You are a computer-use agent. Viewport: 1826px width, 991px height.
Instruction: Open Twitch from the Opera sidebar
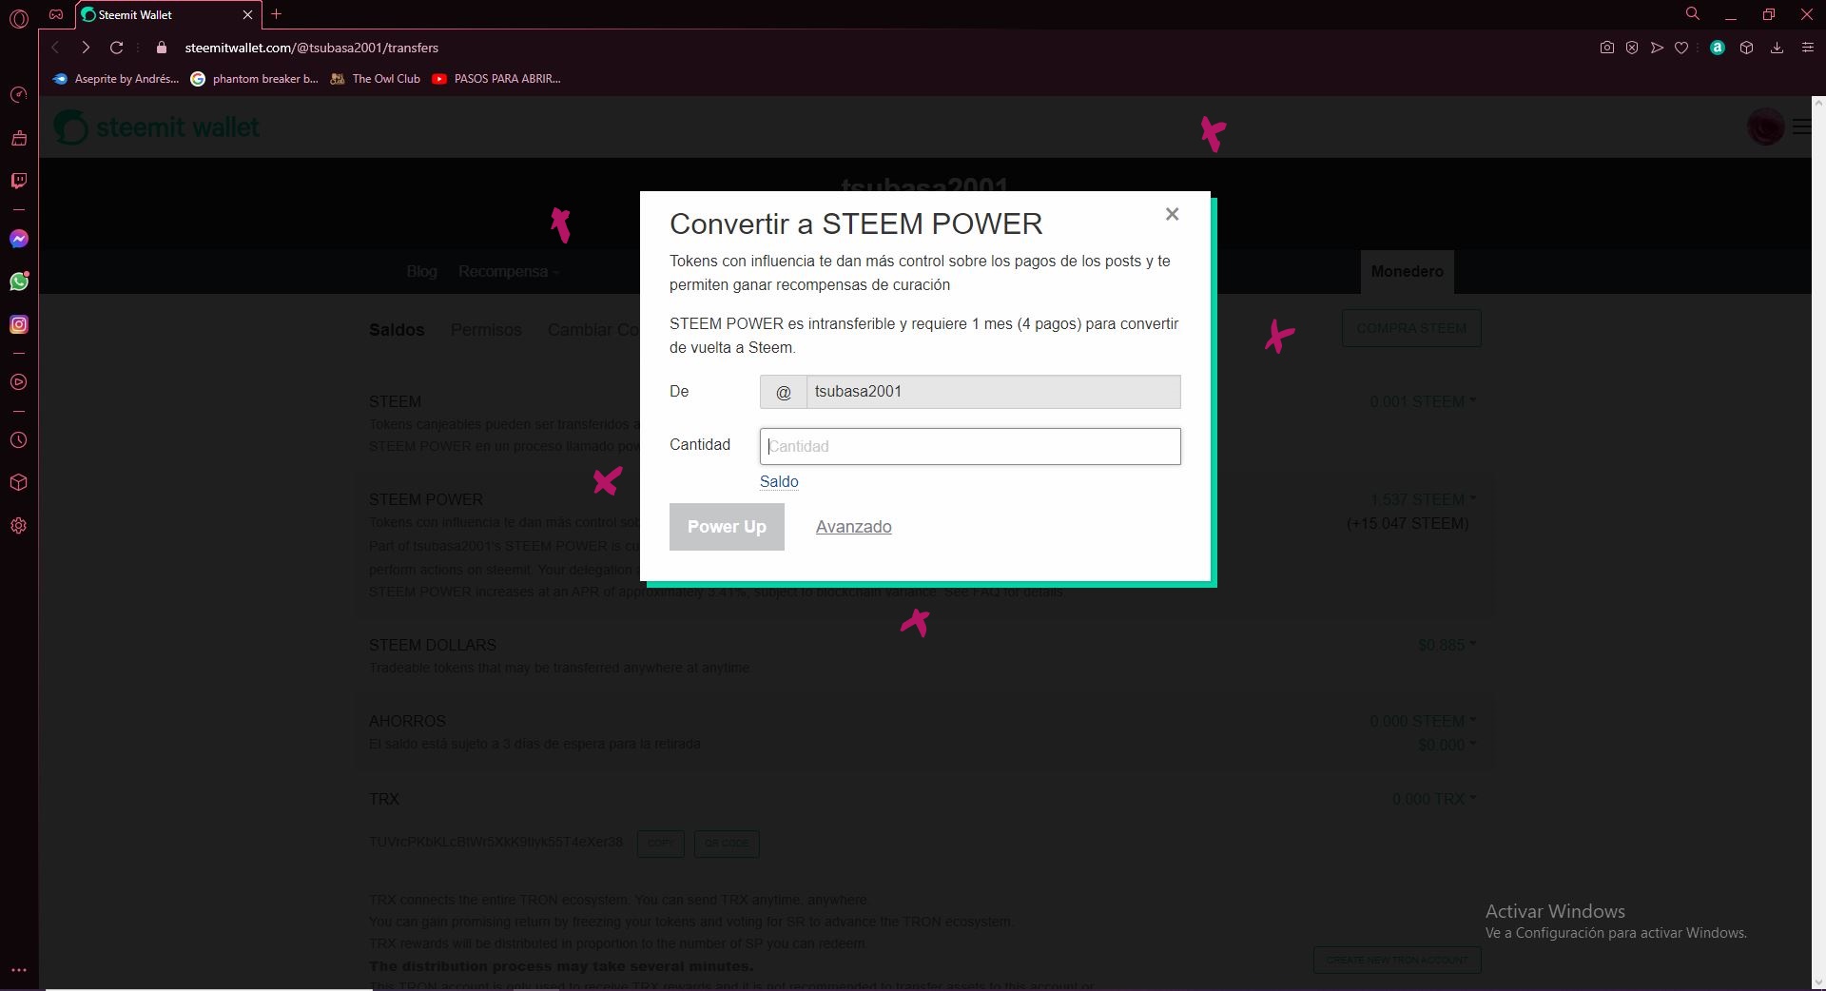coord(18,181)
